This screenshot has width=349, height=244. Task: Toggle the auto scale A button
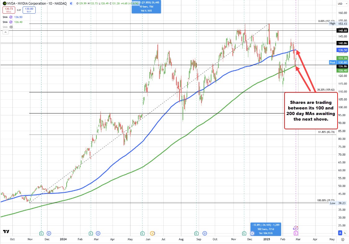(x=340, y=233)
